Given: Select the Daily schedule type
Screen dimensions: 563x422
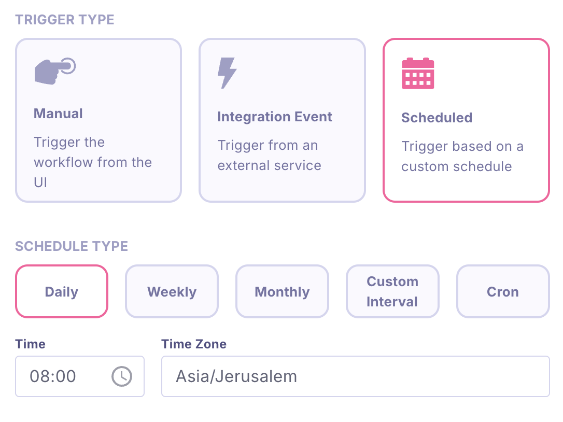Looking at the screenshot, I should 62,291.
